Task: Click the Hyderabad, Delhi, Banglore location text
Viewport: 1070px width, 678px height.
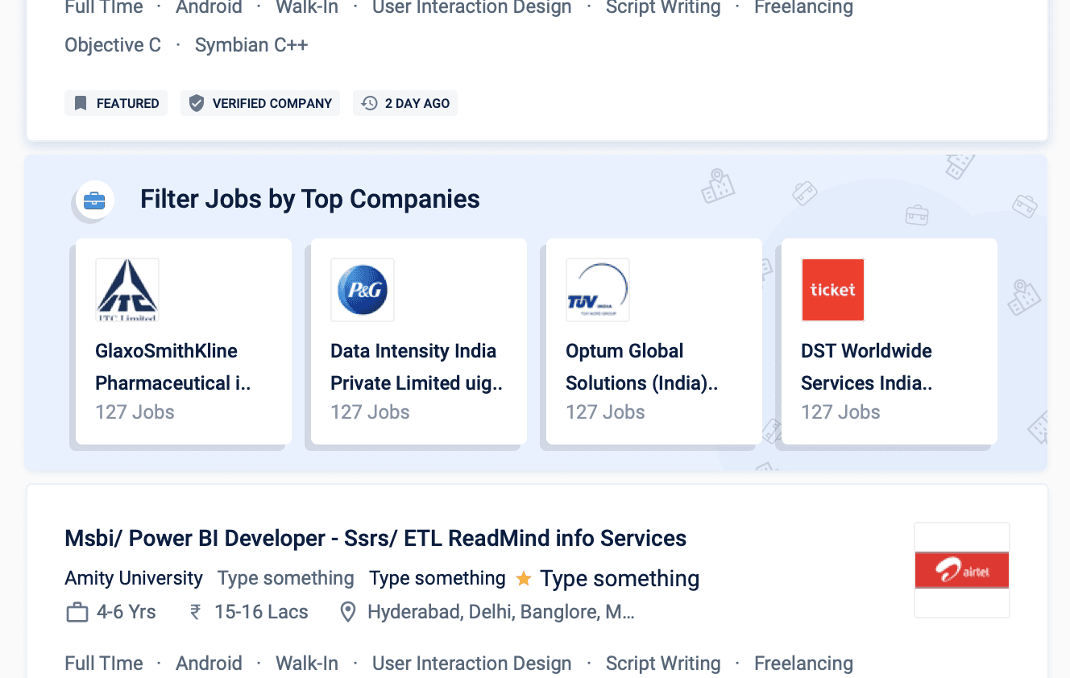Action: [501, 612]
